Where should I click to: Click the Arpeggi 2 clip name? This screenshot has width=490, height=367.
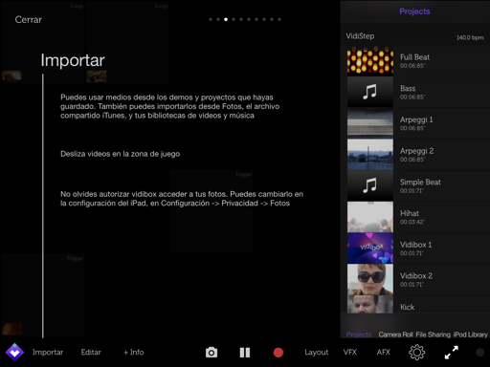pyautogui.click(x=416, y=151)
